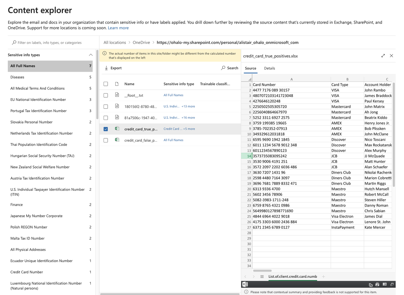Click the Excel logo in the viewer bar
The width and height of the screenshot is (404, 295).
coord(245,284)
